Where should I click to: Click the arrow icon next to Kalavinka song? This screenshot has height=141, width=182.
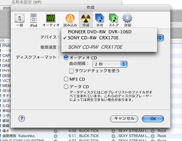click(x=56, y=136)
